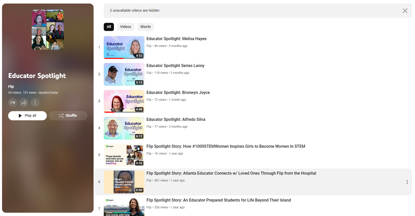The image size is (415, 216).
Task: Open Flip channel under #1000STEMWomen video
Action: [149, 154]
